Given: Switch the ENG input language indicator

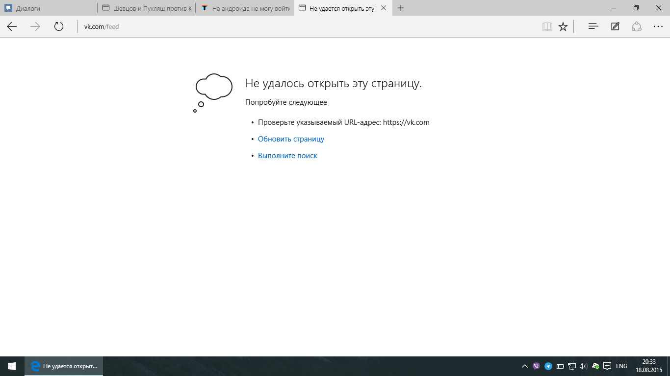Looking at the screenshot, I should (622, 366).
